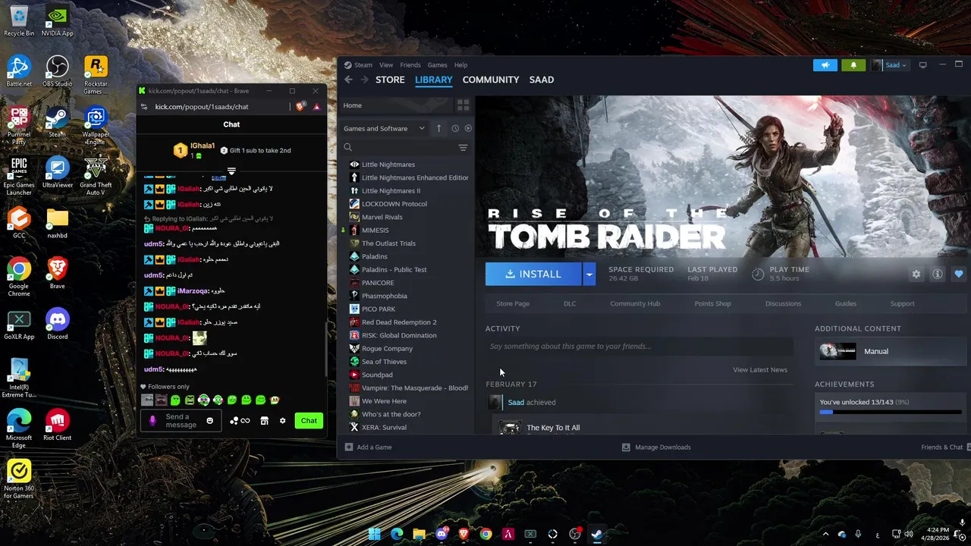Click the library search field
This screenshot has width=971, height=546.
398,148
